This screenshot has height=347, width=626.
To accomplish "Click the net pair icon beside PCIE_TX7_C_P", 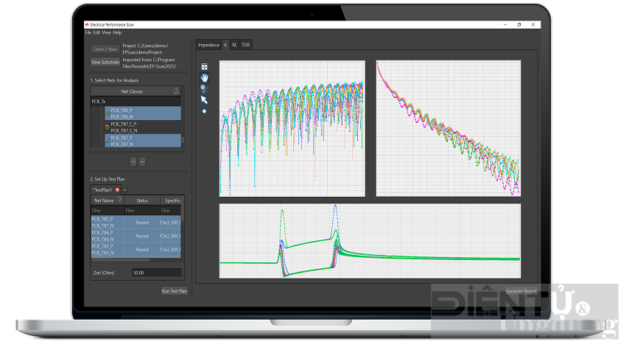I will (107, 127).
